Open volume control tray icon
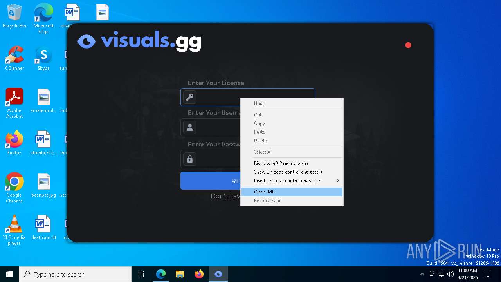This screenshot has height=282, width=501. coord(451,274)
